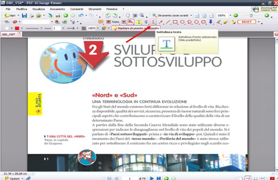Select the yellow Highlight text tool

[139, 22]
